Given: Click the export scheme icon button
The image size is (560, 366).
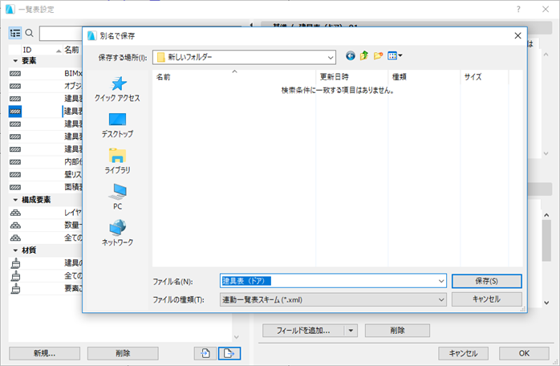Looking at the screenshot, I should coord(229,353).
